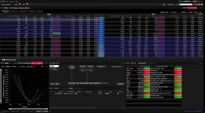Open the MORE expirations dropdown
The image size is (205, 113).
click(40, 11)
